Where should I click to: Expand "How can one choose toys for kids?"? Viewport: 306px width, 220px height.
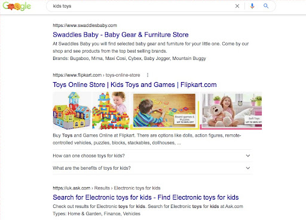click(152, 156)
